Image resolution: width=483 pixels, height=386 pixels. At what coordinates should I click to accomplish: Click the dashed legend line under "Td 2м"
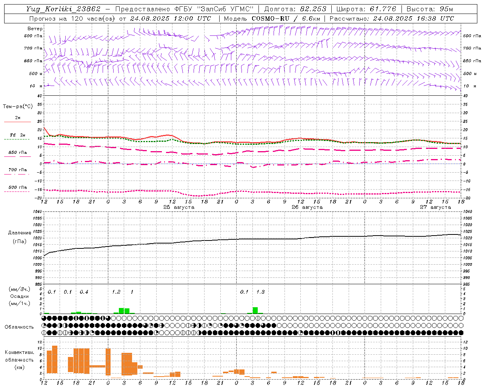coord(17,139)
